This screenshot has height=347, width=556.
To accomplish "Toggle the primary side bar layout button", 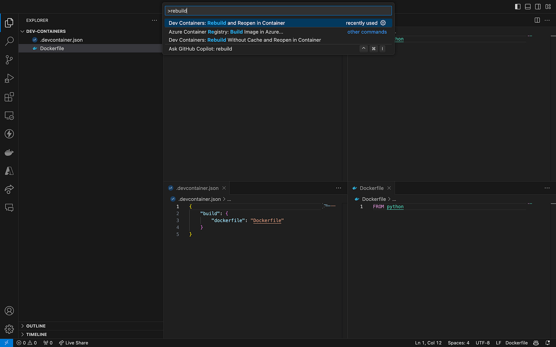I will (x=518, y=7).
